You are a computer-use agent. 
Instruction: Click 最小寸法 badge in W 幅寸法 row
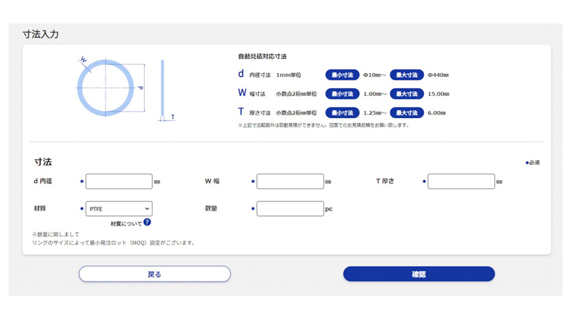click(342, 94)
